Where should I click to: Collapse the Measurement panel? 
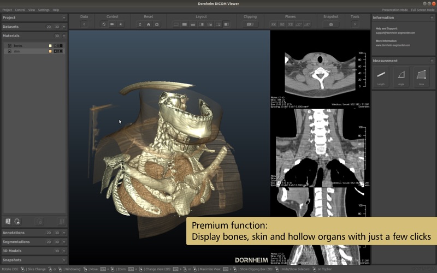click(x=432, y=61)
